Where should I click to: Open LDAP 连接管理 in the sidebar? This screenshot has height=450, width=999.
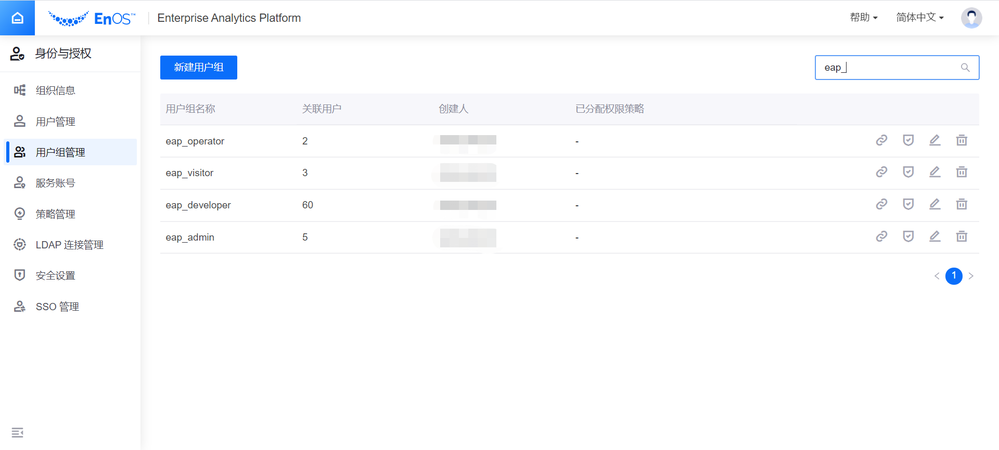click(x=70, y=245)
